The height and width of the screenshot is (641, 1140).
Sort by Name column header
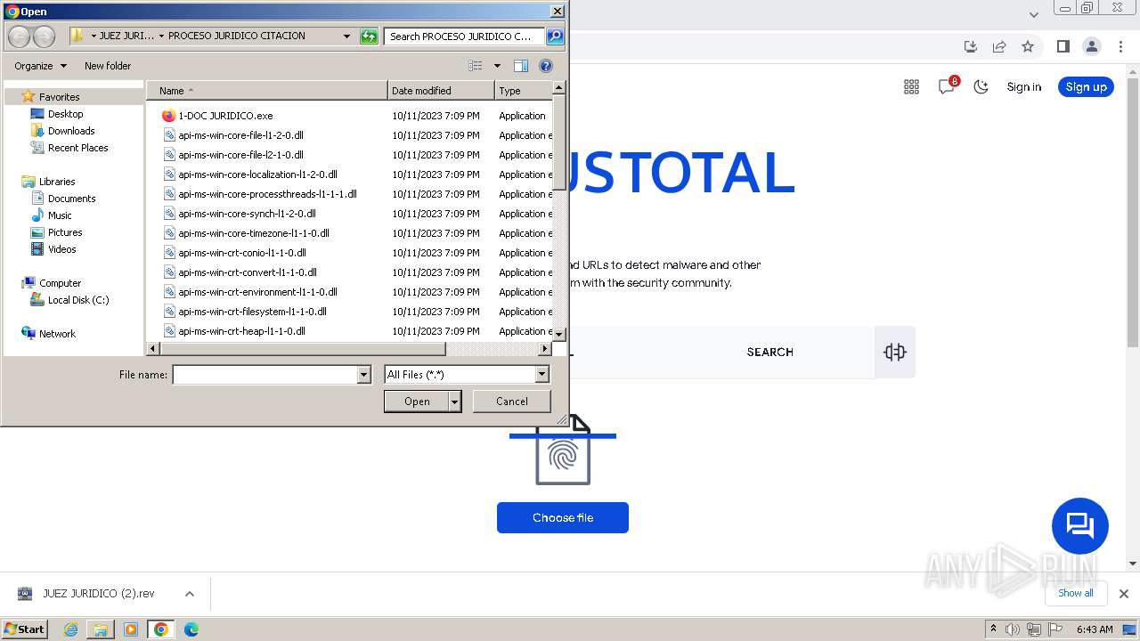coord(267,91)
